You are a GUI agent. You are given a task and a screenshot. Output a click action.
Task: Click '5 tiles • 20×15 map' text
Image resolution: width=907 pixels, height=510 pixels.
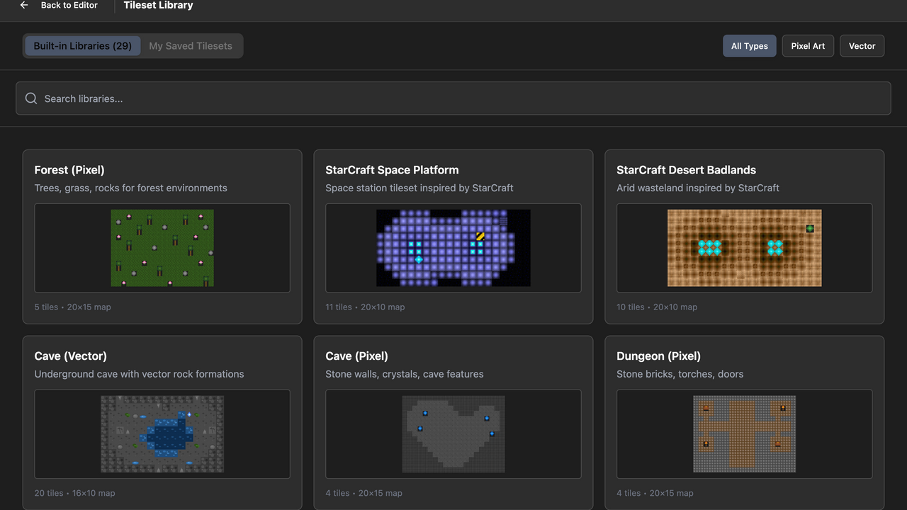click(x=73, y=307)
